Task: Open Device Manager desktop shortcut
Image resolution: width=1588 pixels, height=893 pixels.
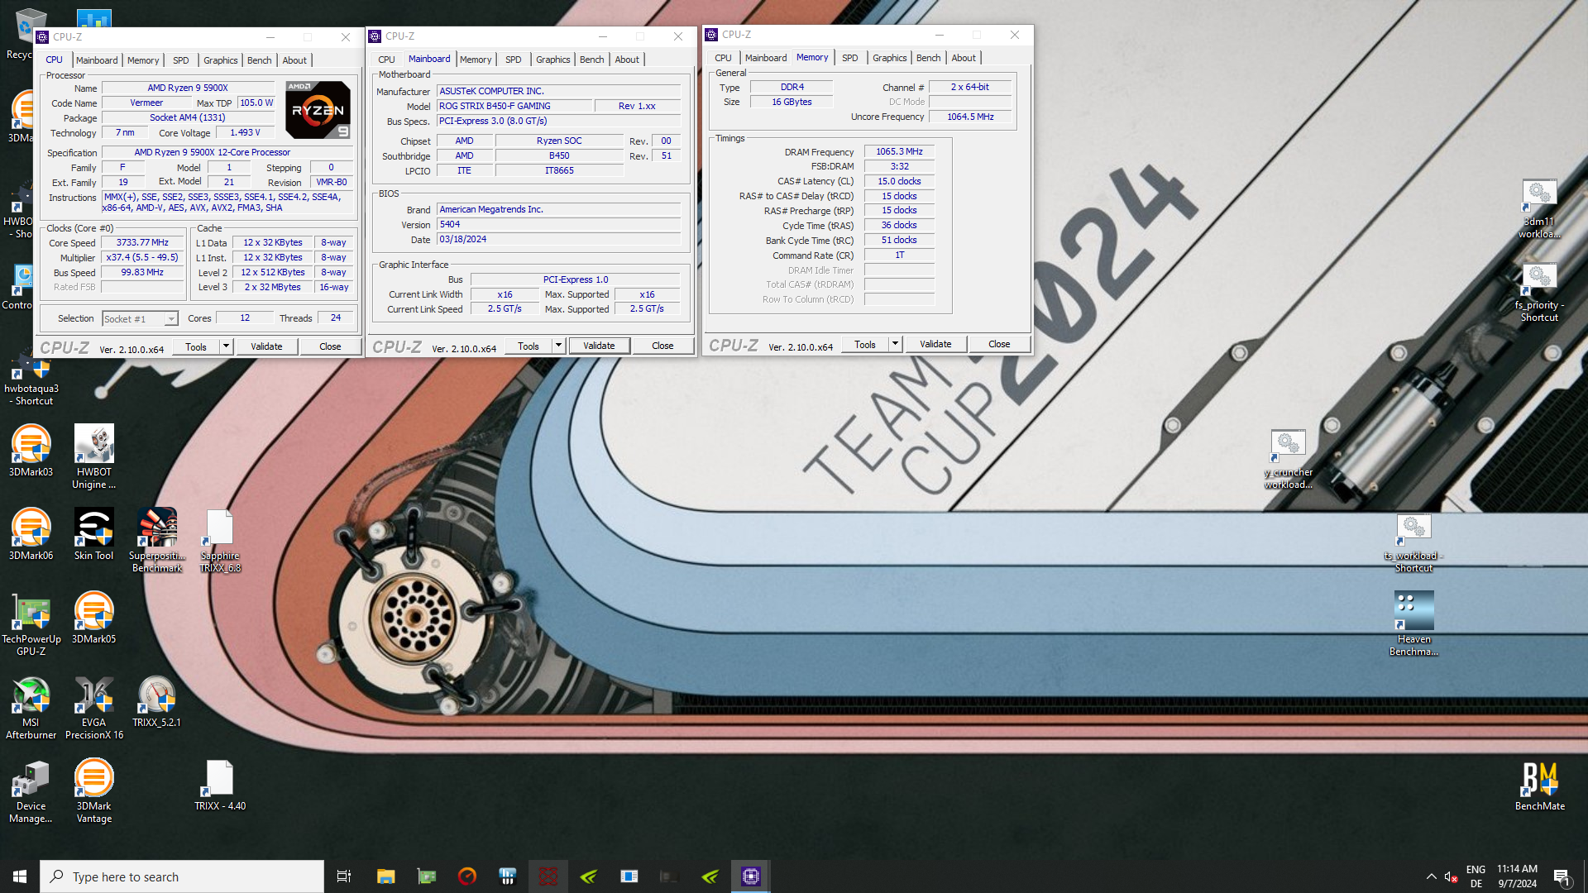Action: [31, 791]
